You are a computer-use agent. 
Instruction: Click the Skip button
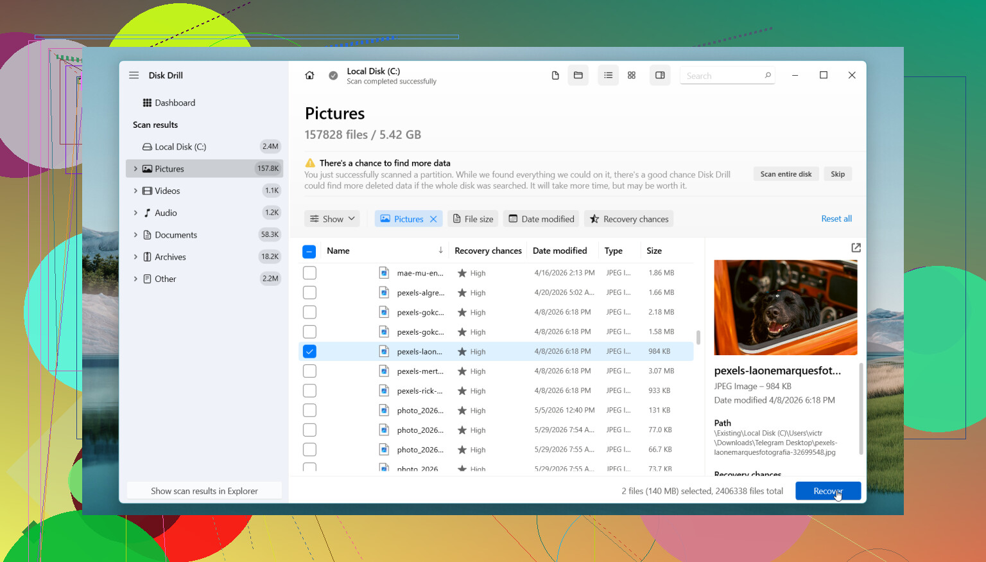pyautogui.click(x=838, y=174)
